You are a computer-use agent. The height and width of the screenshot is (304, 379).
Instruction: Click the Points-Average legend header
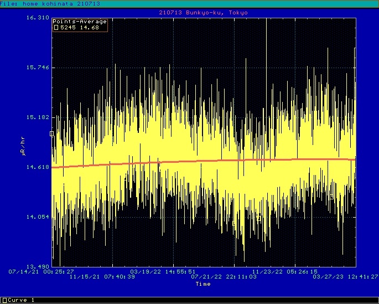click(x=80, y=22)
